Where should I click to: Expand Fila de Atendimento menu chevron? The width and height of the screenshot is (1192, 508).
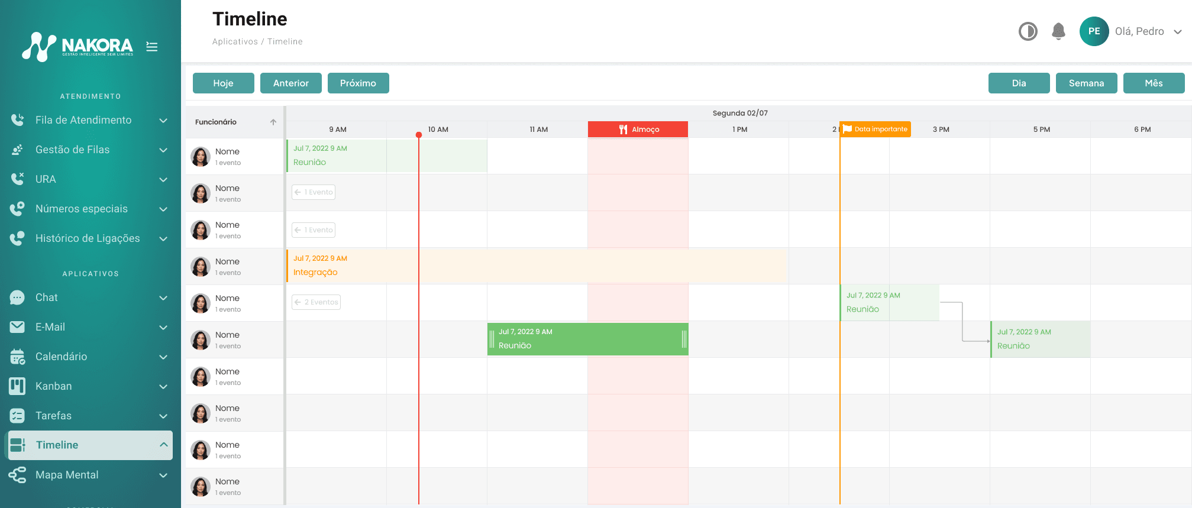163,121
